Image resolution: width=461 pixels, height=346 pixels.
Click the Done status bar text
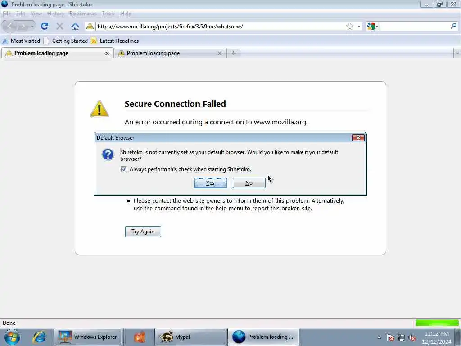click(x=9, y=323)
